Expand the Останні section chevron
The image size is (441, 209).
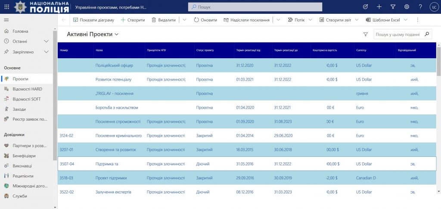[x=47, y=41]
